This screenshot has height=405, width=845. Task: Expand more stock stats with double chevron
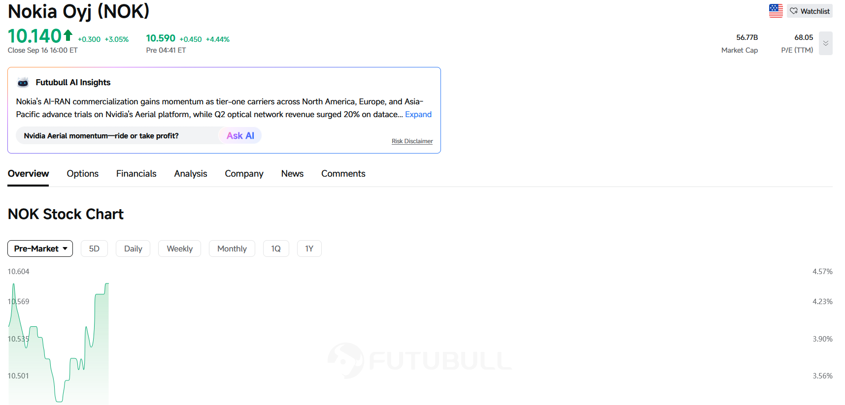(825, 43)
